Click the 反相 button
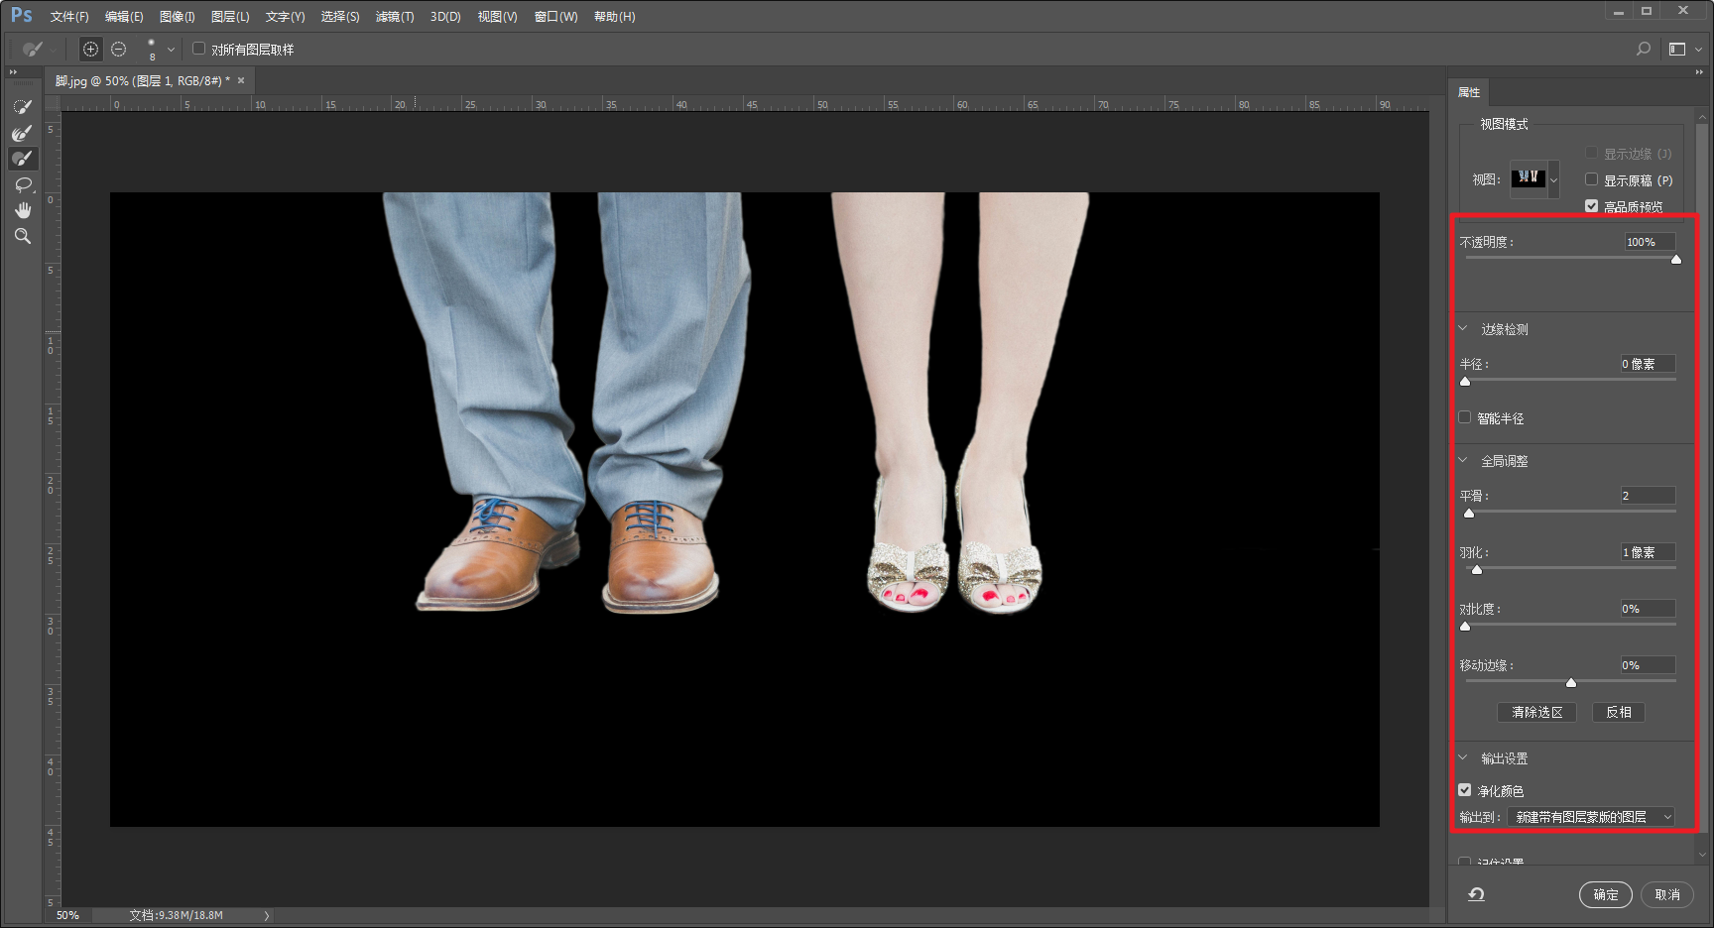 1618,712
